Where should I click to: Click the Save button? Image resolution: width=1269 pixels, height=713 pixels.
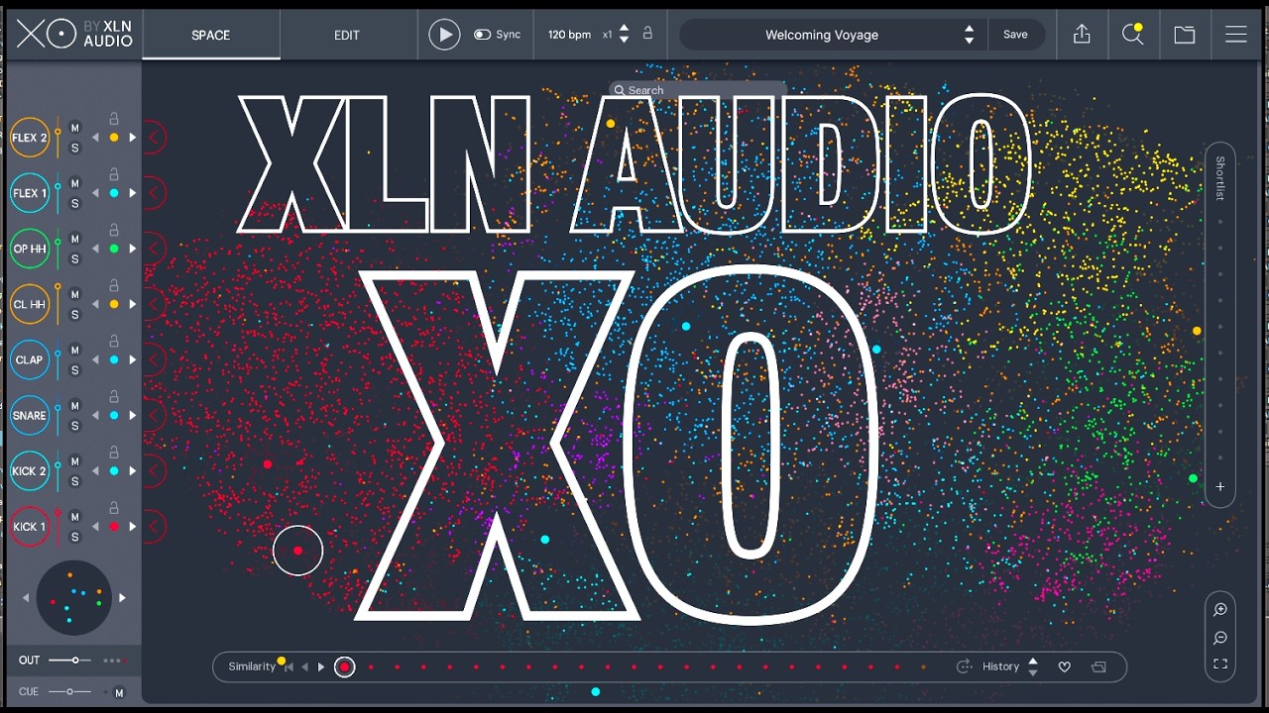pos(1015,35)
